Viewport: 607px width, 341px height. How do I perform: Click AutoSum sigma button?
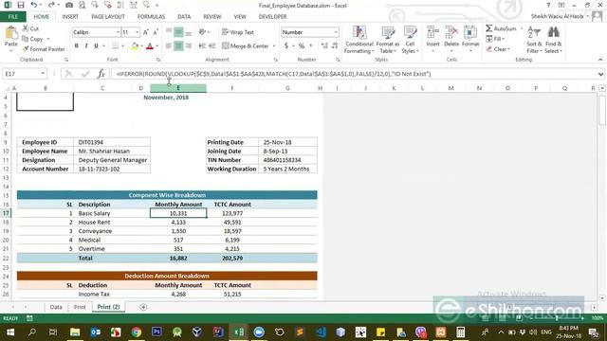click(501, 28)
